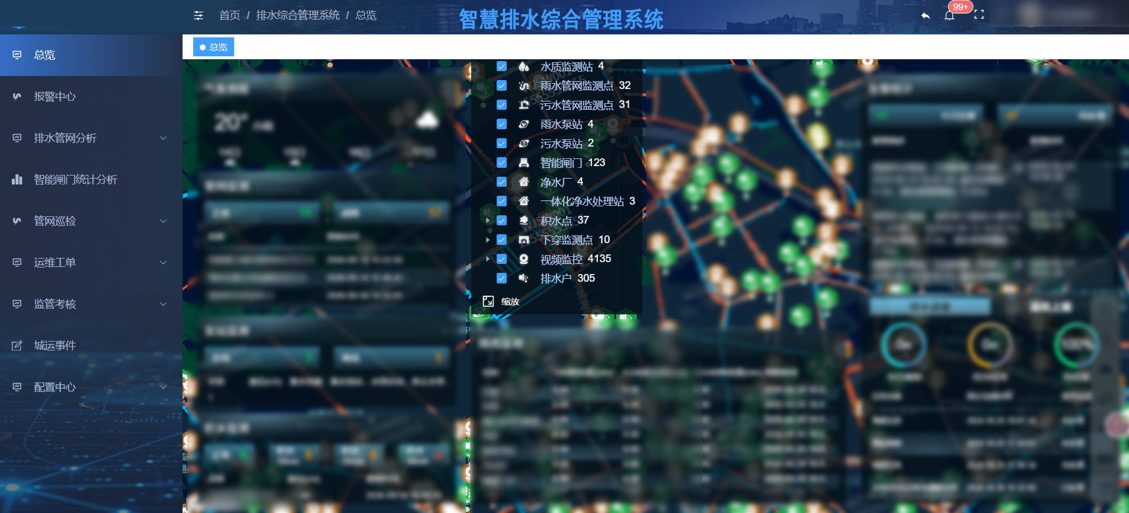Expand the 管网巡检 sidebar submenu
This screenshot has width=1129, height=513.
(91, 221)
